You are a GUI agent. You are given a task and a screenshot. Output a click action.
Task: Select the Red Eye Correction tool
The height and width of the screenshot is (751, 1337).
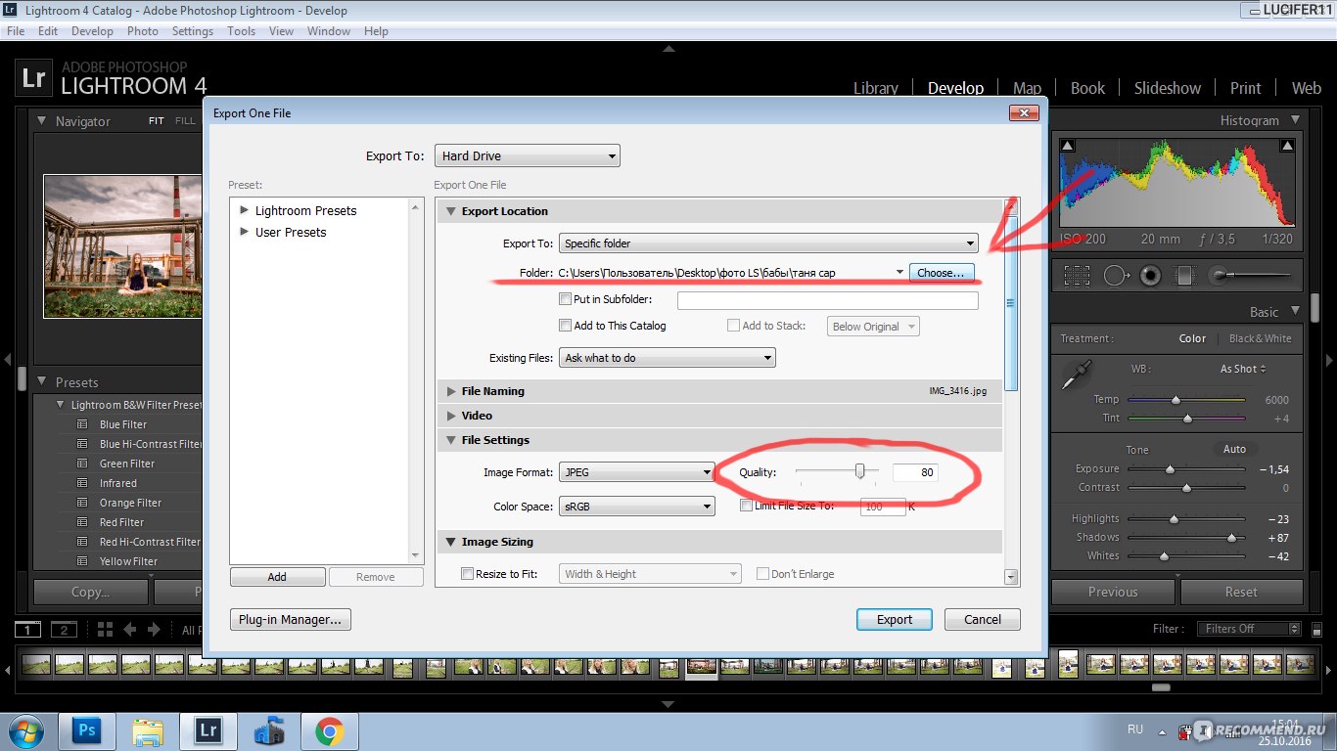[1151, 276]
